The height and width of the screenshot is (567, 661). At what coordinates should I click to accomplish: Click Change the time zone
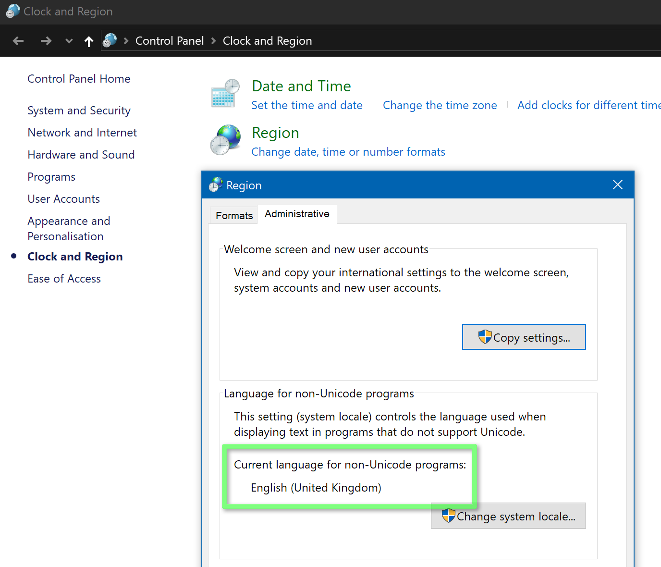pos(440,105)
